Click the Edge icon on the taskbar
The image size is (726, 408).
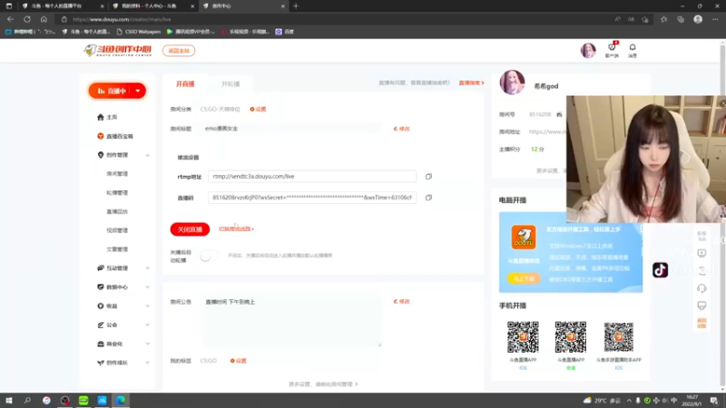121,401
